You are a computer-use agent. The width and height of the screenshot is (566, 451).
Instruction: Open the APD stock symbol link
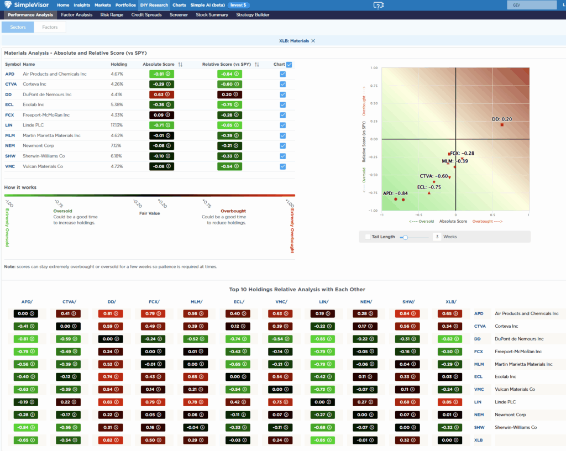pyautogui.click(x=9, y=74)
